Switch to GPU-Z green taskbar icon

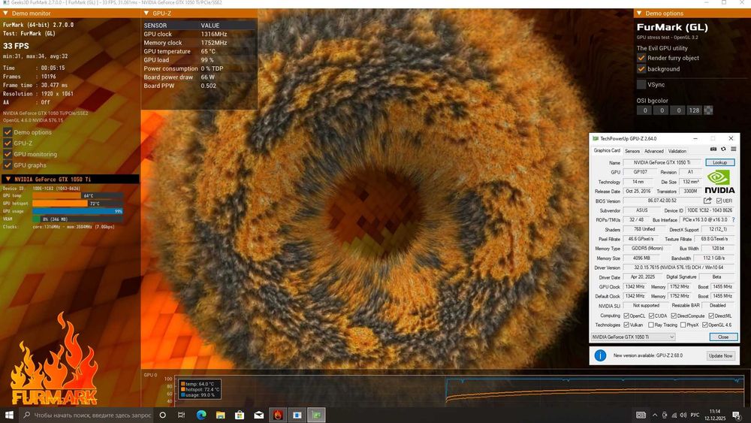pos(316,415)
